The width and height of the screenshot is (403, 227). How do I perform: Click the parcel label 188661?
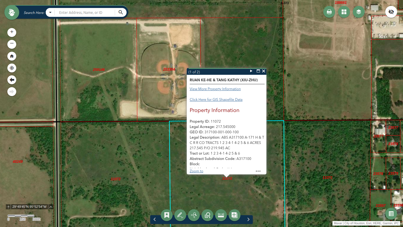[x=341, y=3]
